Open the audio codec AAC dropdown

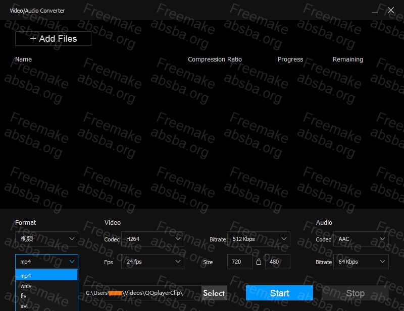(361, 239)
